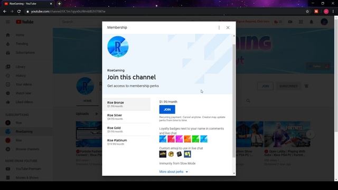Click the first custom emoji
The image size is (338, 190).
(163, 154)
